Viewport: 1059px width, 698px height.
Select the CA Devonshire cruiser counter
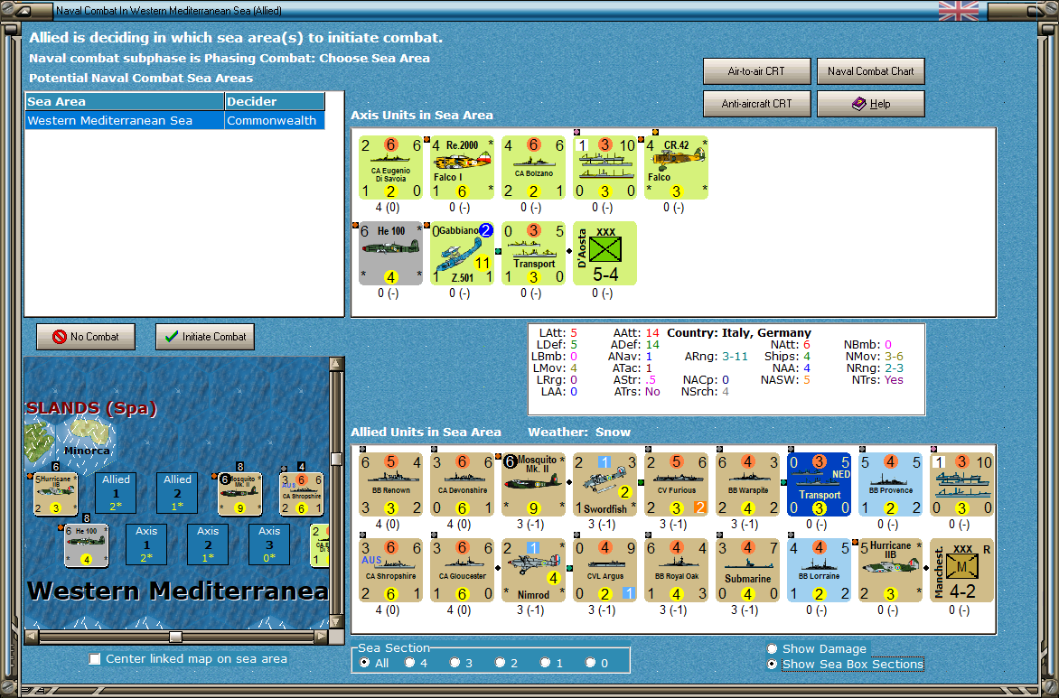click(x=462, y=485)
